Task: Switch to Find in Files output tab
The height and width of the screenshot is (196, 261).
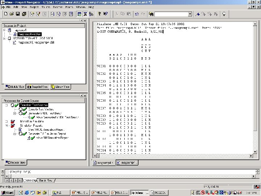Action: click(x=46, y=180)
